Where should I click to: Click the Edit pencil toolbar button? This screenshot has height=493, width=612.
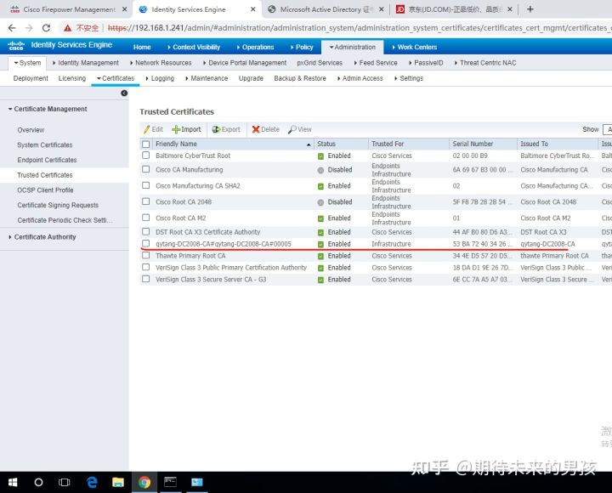tap(153, 129)
